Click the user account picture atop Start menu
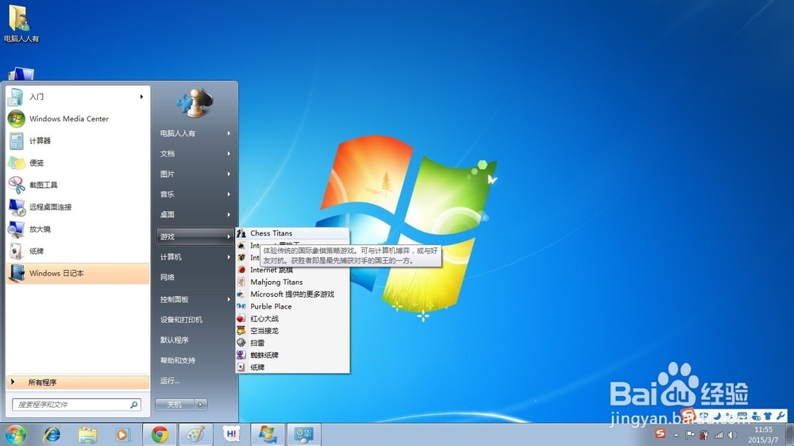Viewport: 794px width, 446px height. tap(195, 103)
